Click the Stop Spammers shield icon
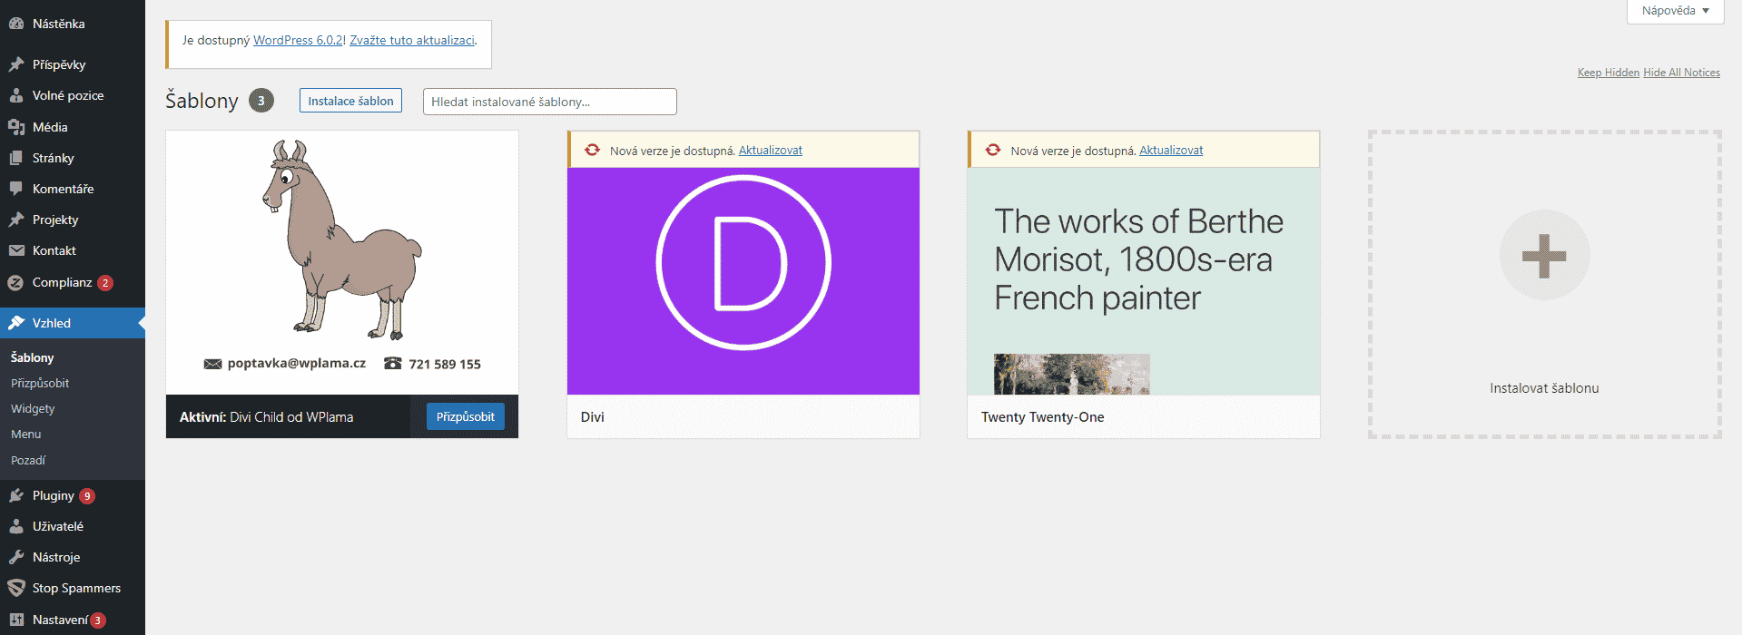The height and width of the screenshot is (635, 1742). tap(16, 588)
